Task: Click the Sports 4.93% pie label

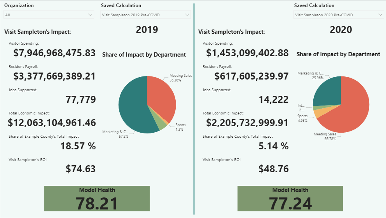Action: pos(302,118)
